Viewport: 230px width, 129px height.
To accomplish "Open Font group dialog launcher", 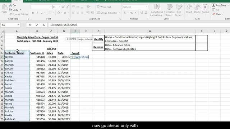I will (x=69, y=19).
